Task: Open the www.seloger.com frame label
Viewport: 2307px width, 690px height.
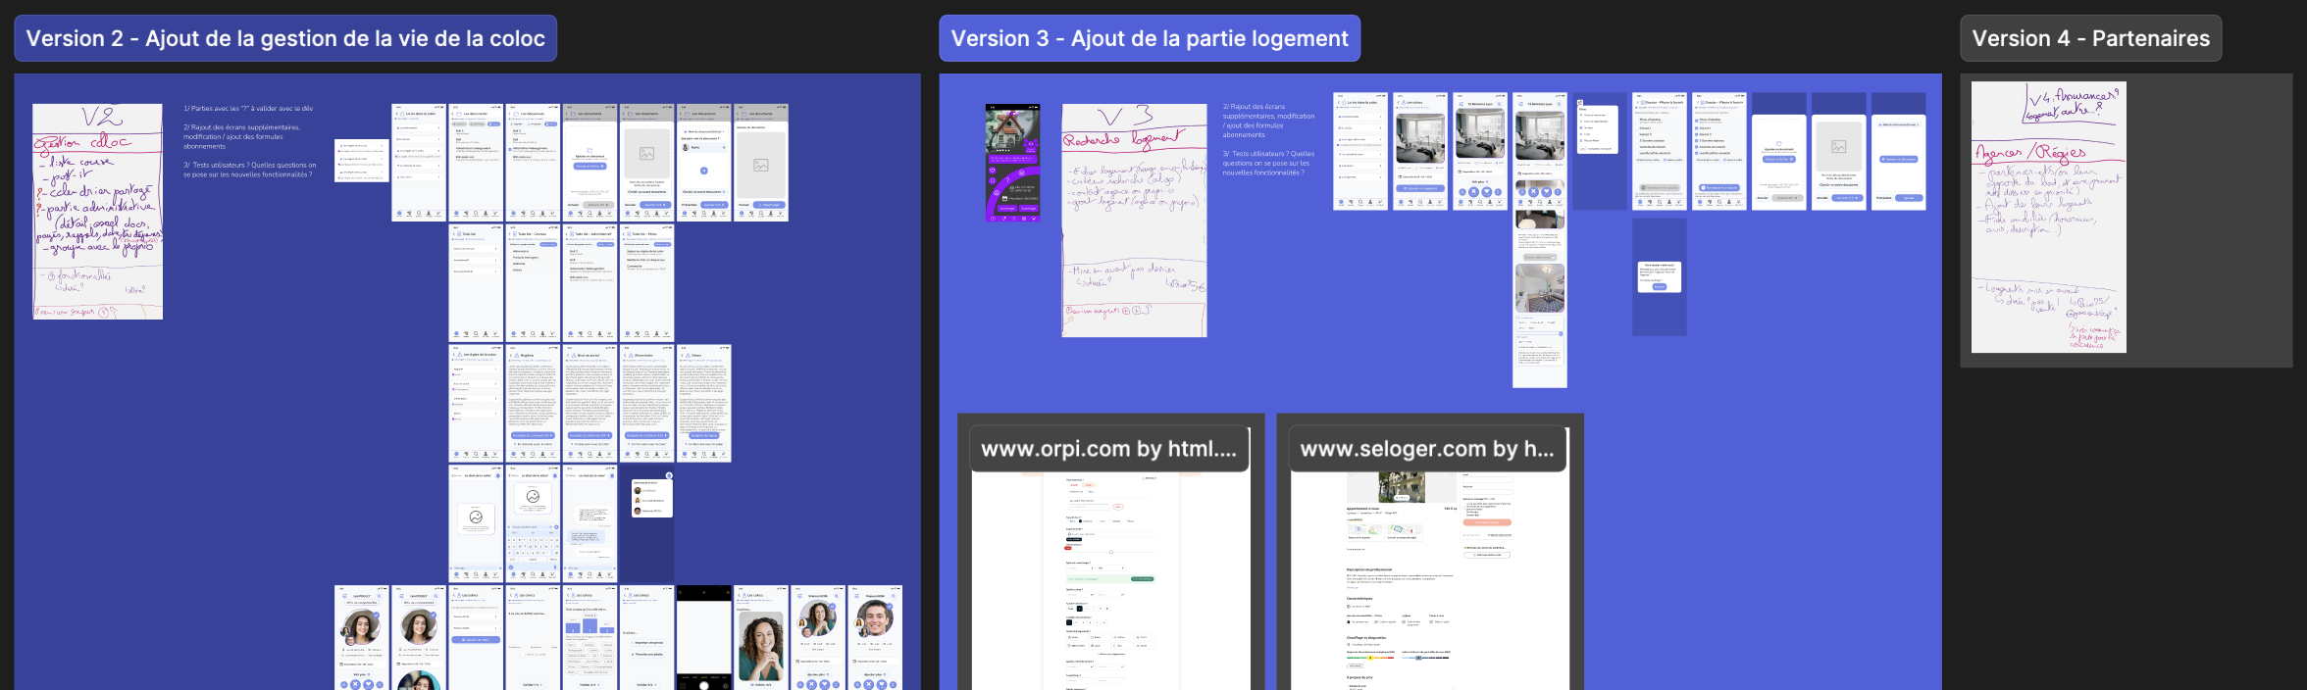Action: [x=1426, y=449]
